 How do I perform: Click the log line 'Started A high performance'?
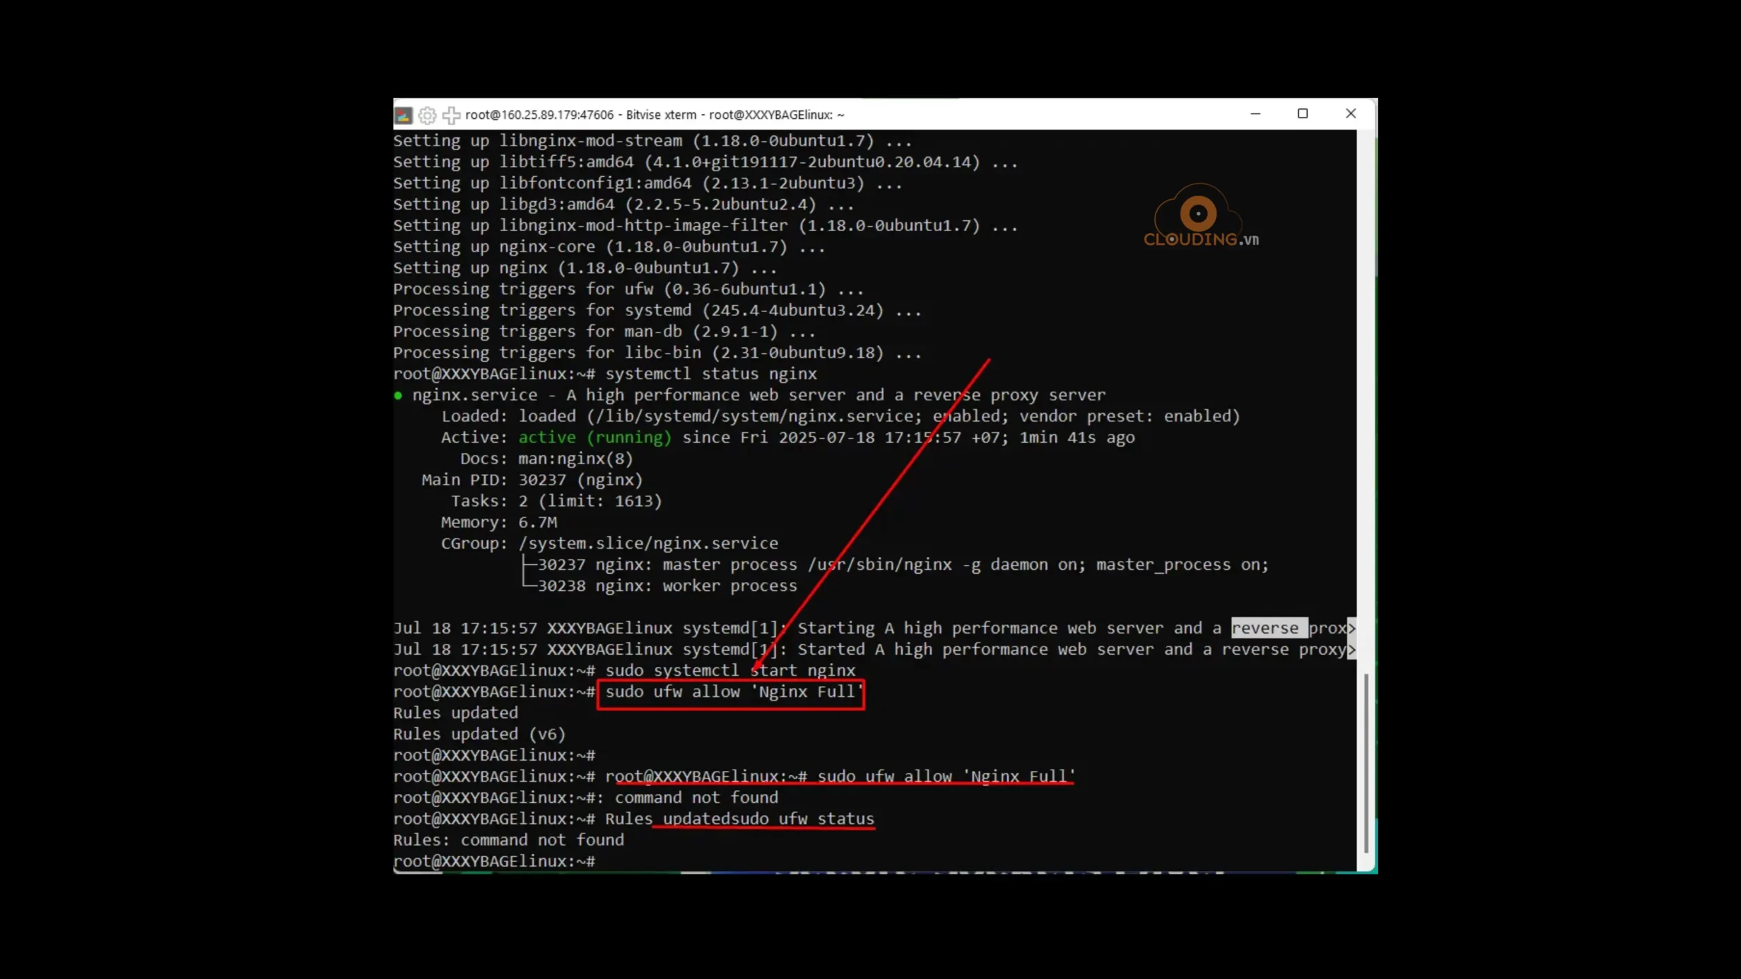(x=874, y=649)
